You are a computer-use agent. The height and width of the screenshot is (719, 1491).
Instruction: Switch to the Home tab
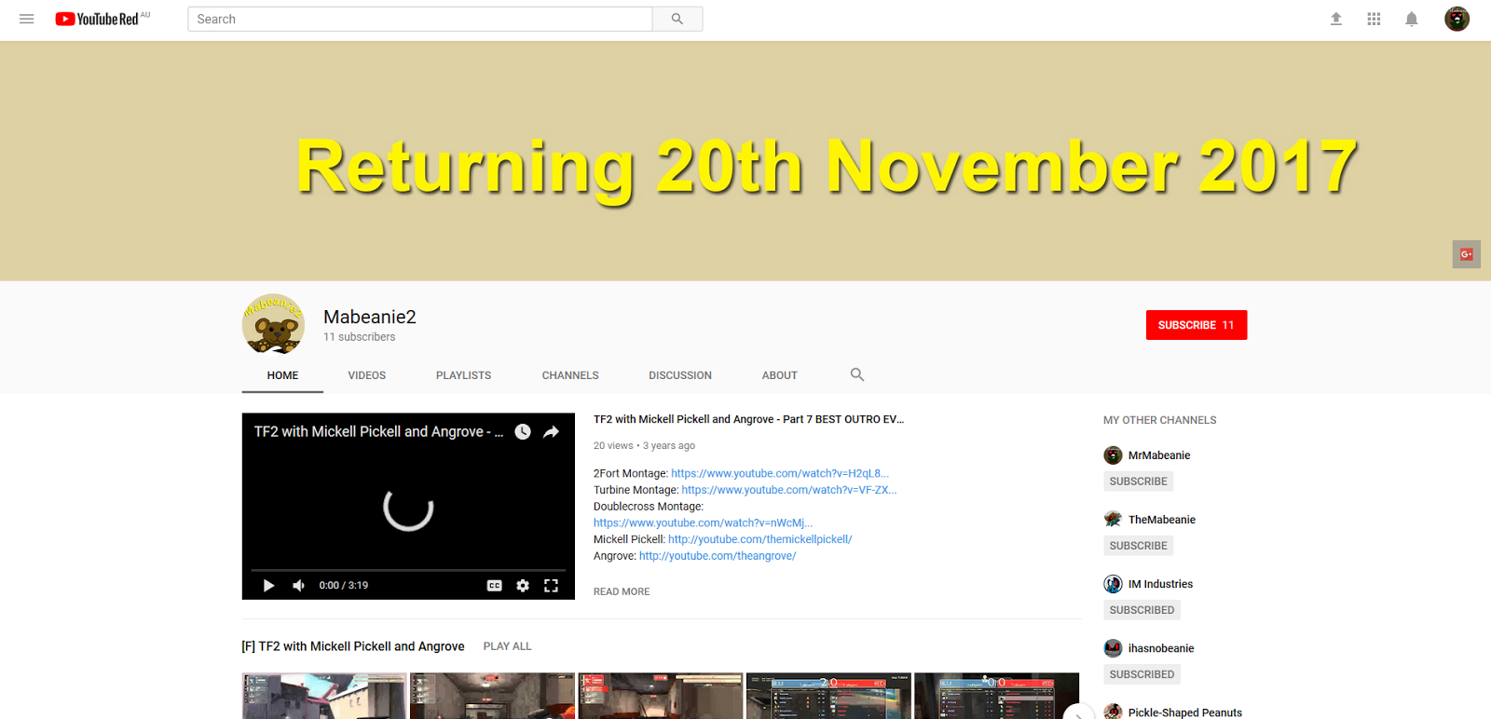point(282,375)
